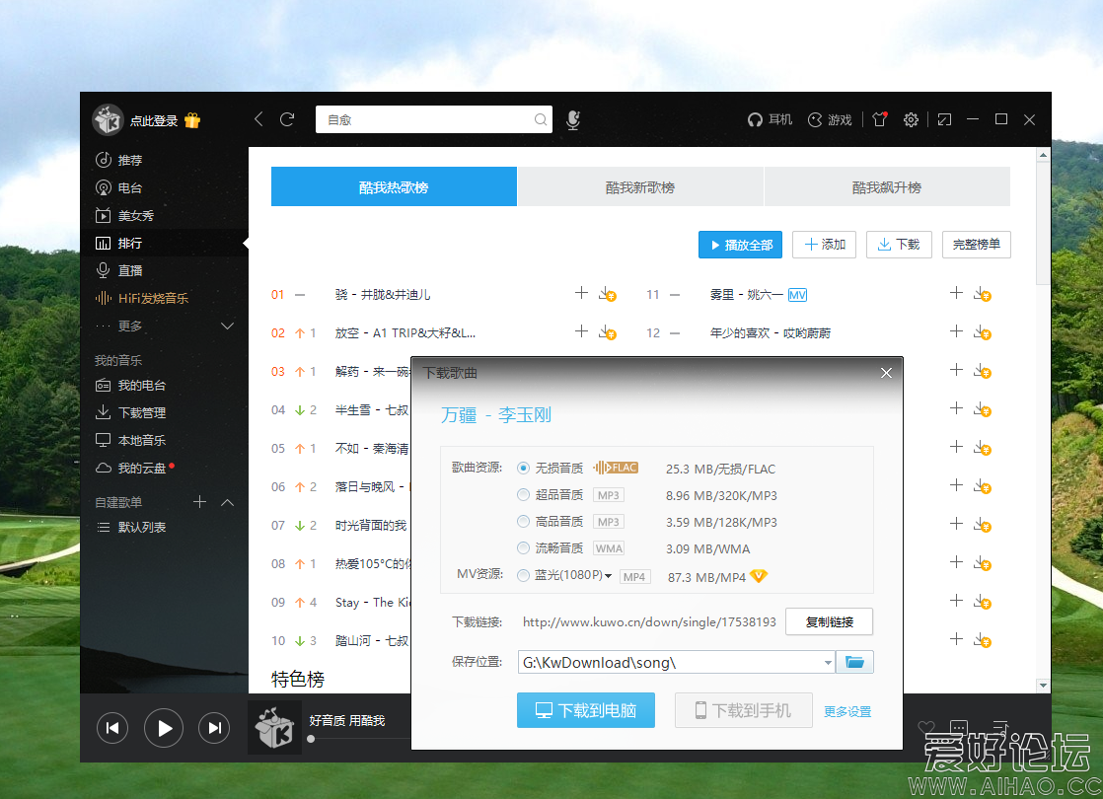Select 直播 live streaming in the sidebar

tap(130, 270)
